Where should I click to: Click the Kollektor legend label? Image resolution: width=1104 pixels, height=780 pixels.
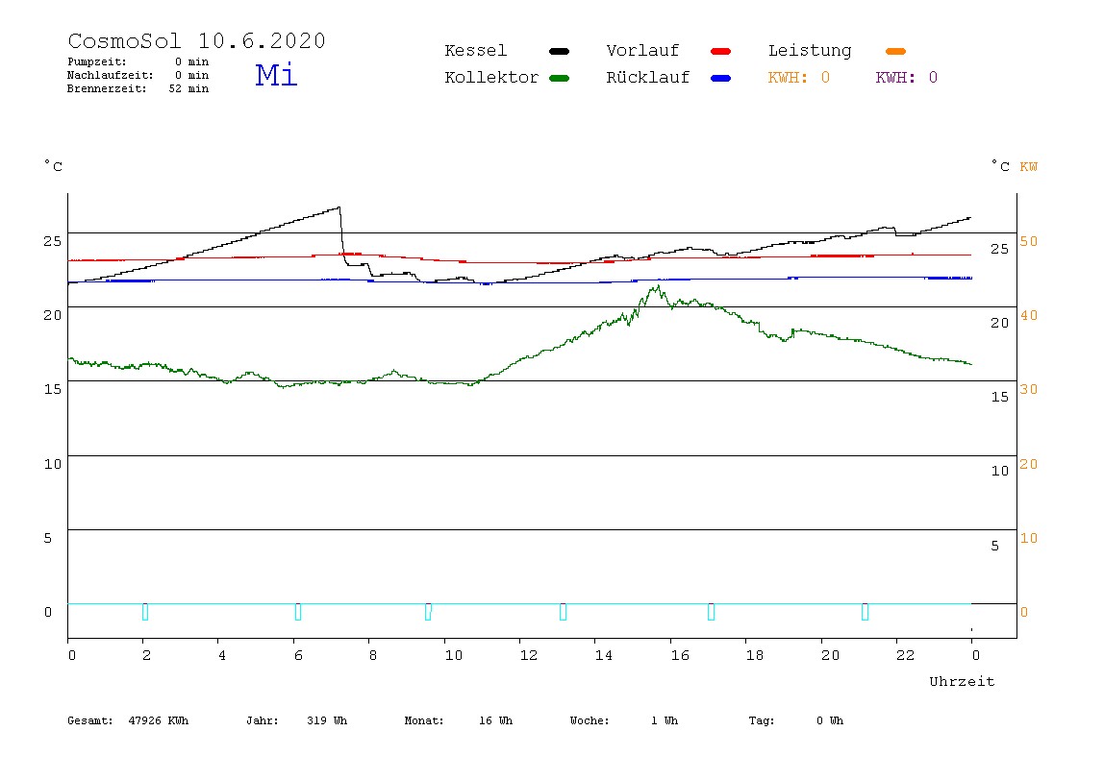(x=490, y=78)
